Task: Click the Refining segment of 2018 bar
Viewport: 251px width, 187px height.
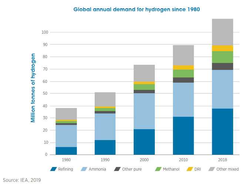Action: tap(222, 131)
